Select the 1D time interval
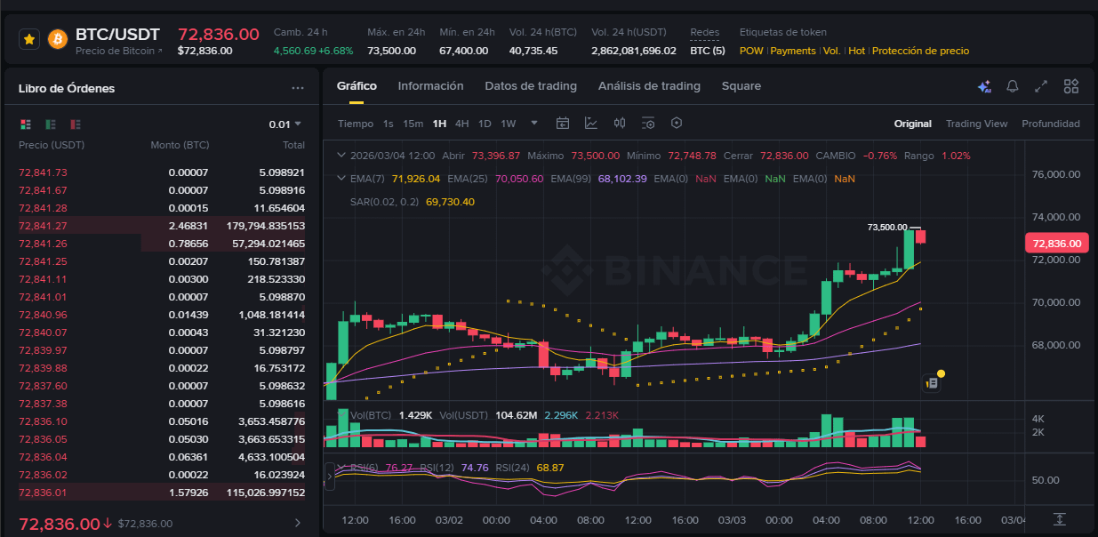Viewport: 1098px width, 537px height. coord(485,124)
